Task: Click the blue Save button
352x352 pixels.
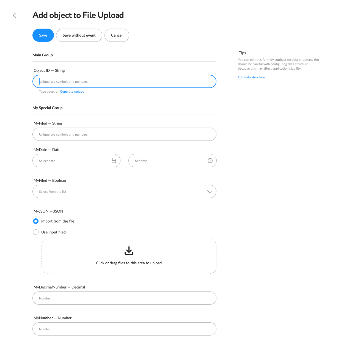Action: tap(43, 35)
